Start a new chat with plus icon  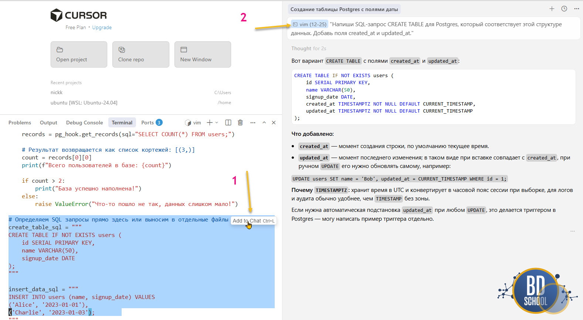pyautogui.click(x=552, y=9)
